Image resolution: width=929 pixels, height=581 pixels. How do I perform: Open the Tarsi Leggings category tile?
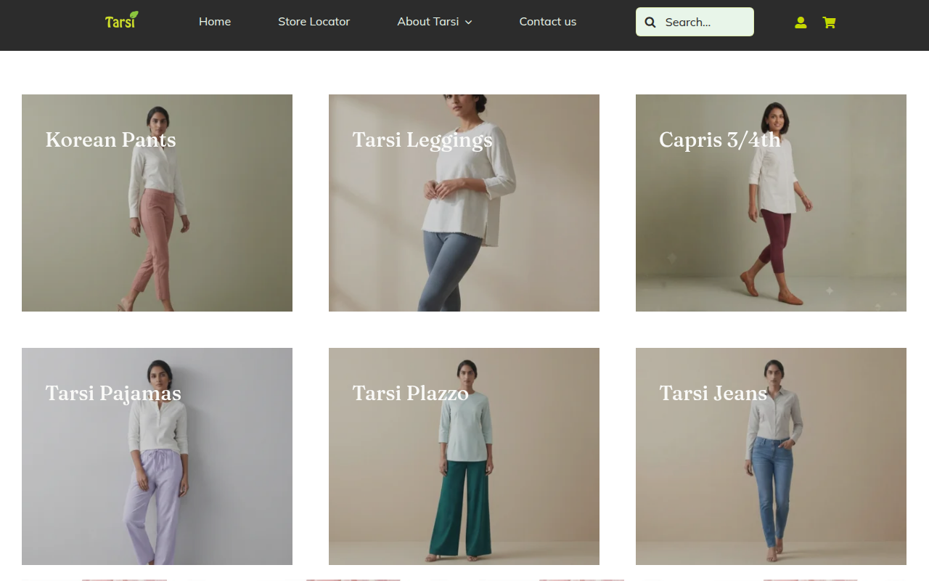[x=464, y=203]
